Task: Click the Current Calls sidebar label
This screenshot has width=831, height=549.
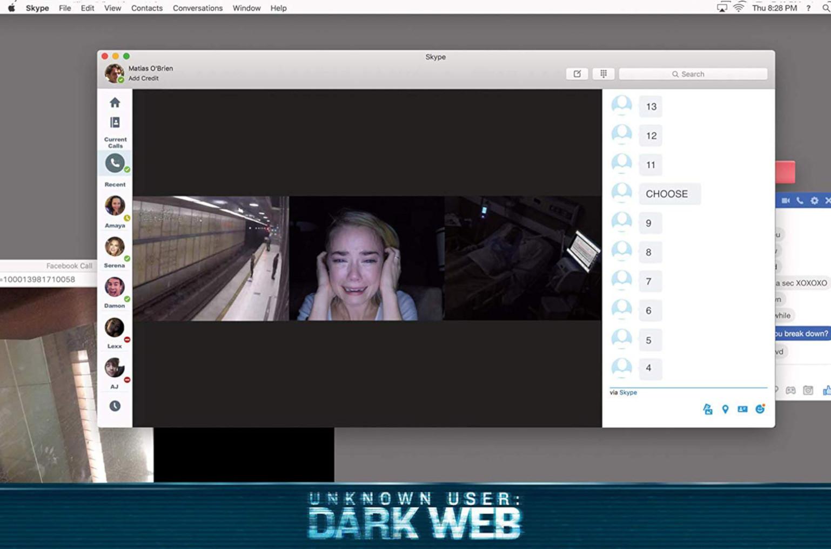Action: [x=115, y=143]
